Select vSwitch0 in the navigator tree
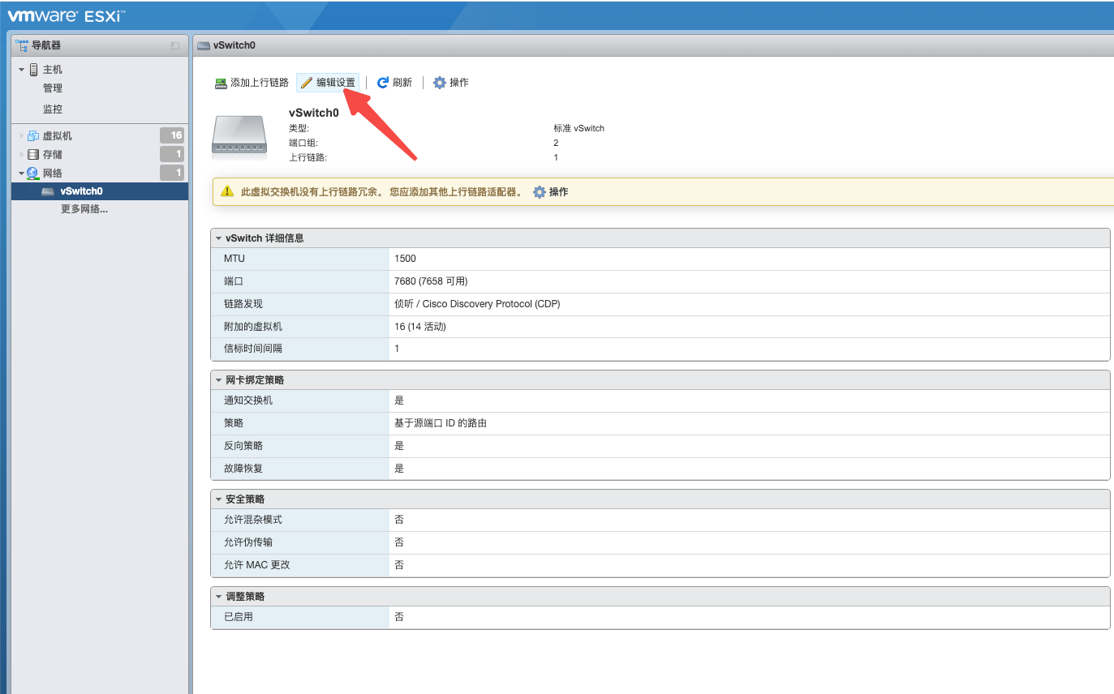Image resolution: width=1114 pixels, height=694 pixels. [81, 191]
